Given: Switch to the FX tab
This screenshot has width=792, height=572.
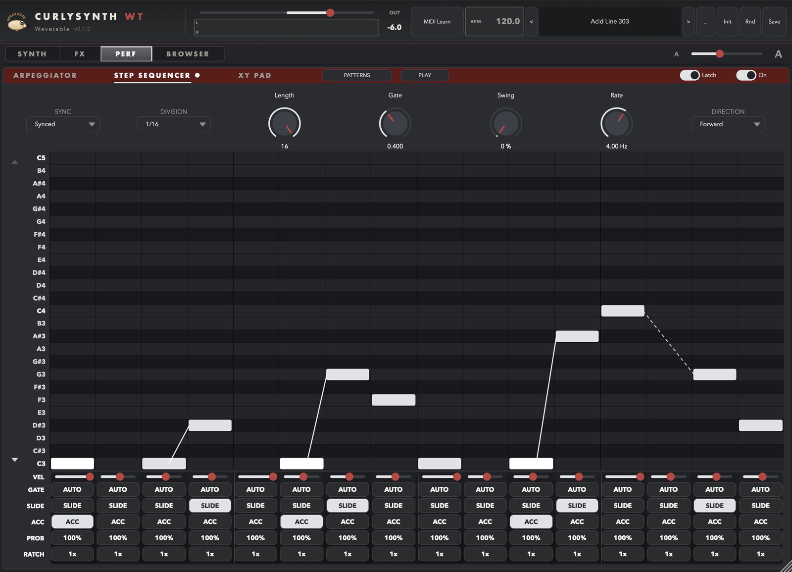Looking at the screenshot, I should click(80, 54).
